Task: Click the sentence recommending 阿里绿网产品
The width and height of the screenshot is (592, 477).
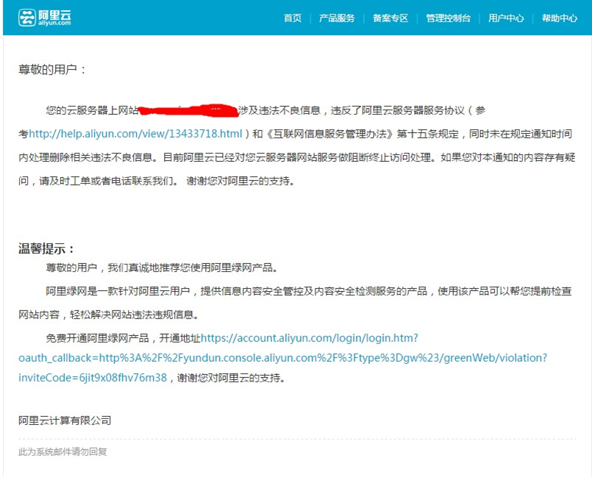Action: pos(162,268)
